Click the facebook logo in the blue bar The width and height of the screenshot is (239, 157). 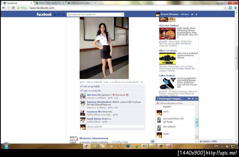pyautogui.click(x=44, y=14)
